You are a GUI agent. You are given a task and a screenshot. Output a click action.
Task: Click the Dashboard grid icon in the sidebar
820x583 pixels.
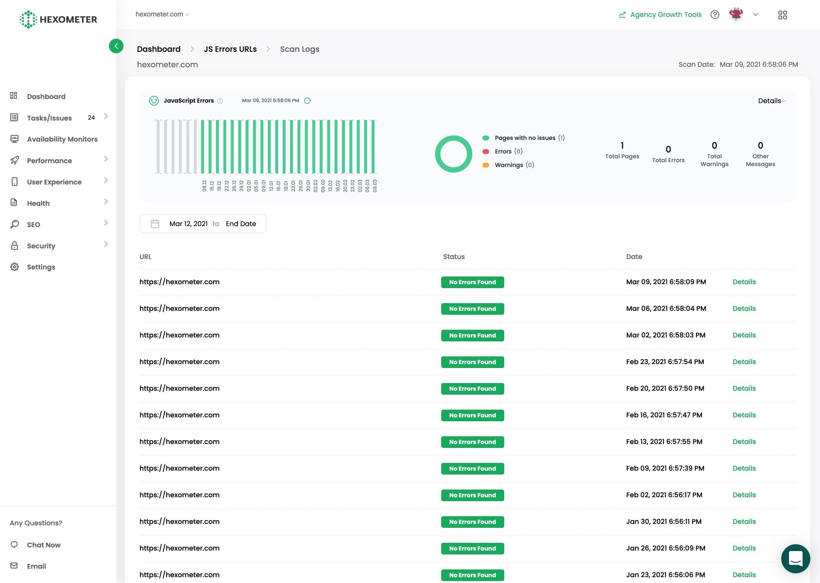pyautogui.click(x=14, y=96)
